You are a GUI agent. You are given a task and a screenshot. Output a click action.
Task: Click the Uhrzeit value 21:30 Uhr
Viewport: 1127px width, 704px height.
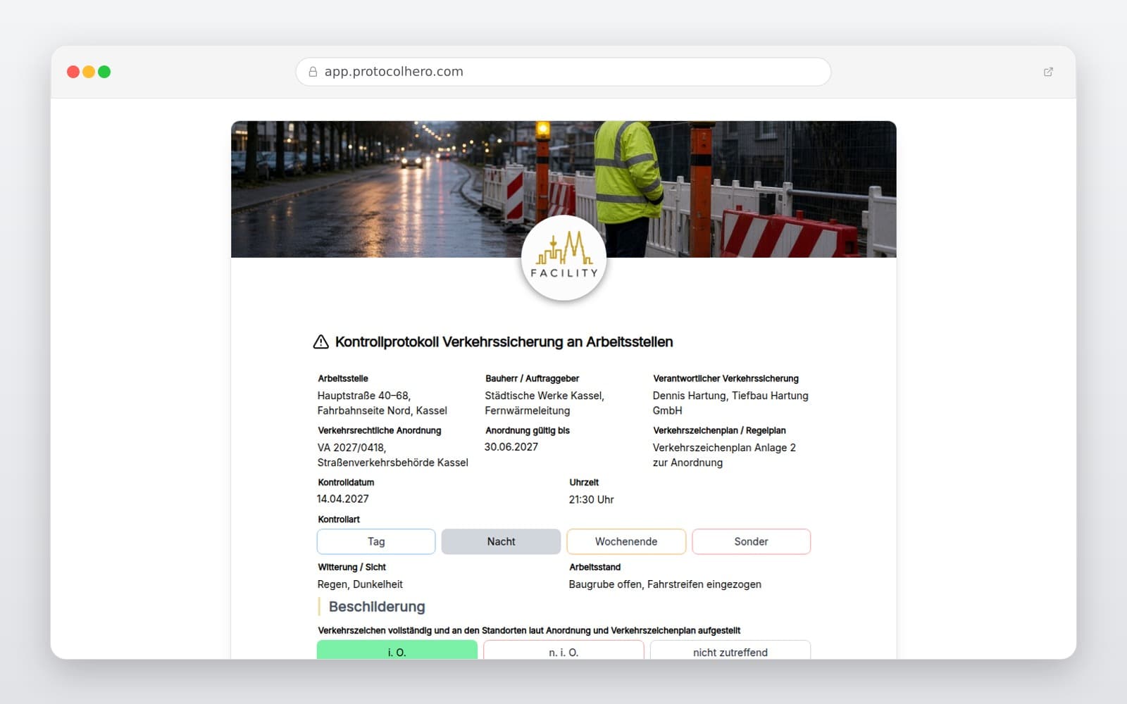coord(591,499)
